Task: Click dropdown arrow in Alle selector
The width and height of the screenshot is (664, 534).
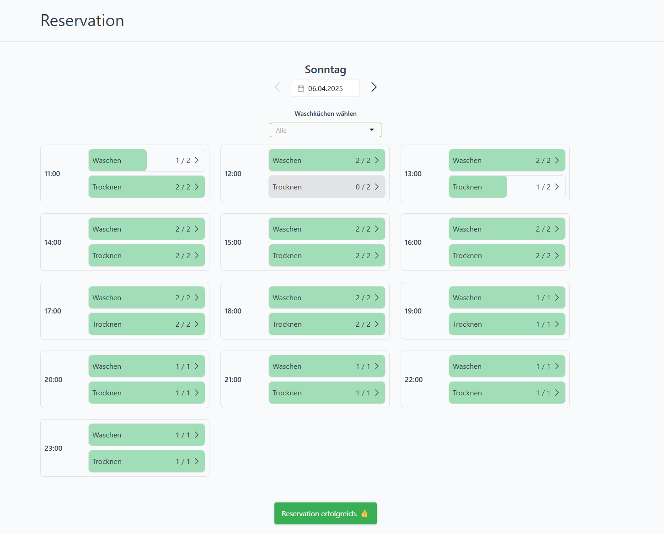Action: (372, 130)
